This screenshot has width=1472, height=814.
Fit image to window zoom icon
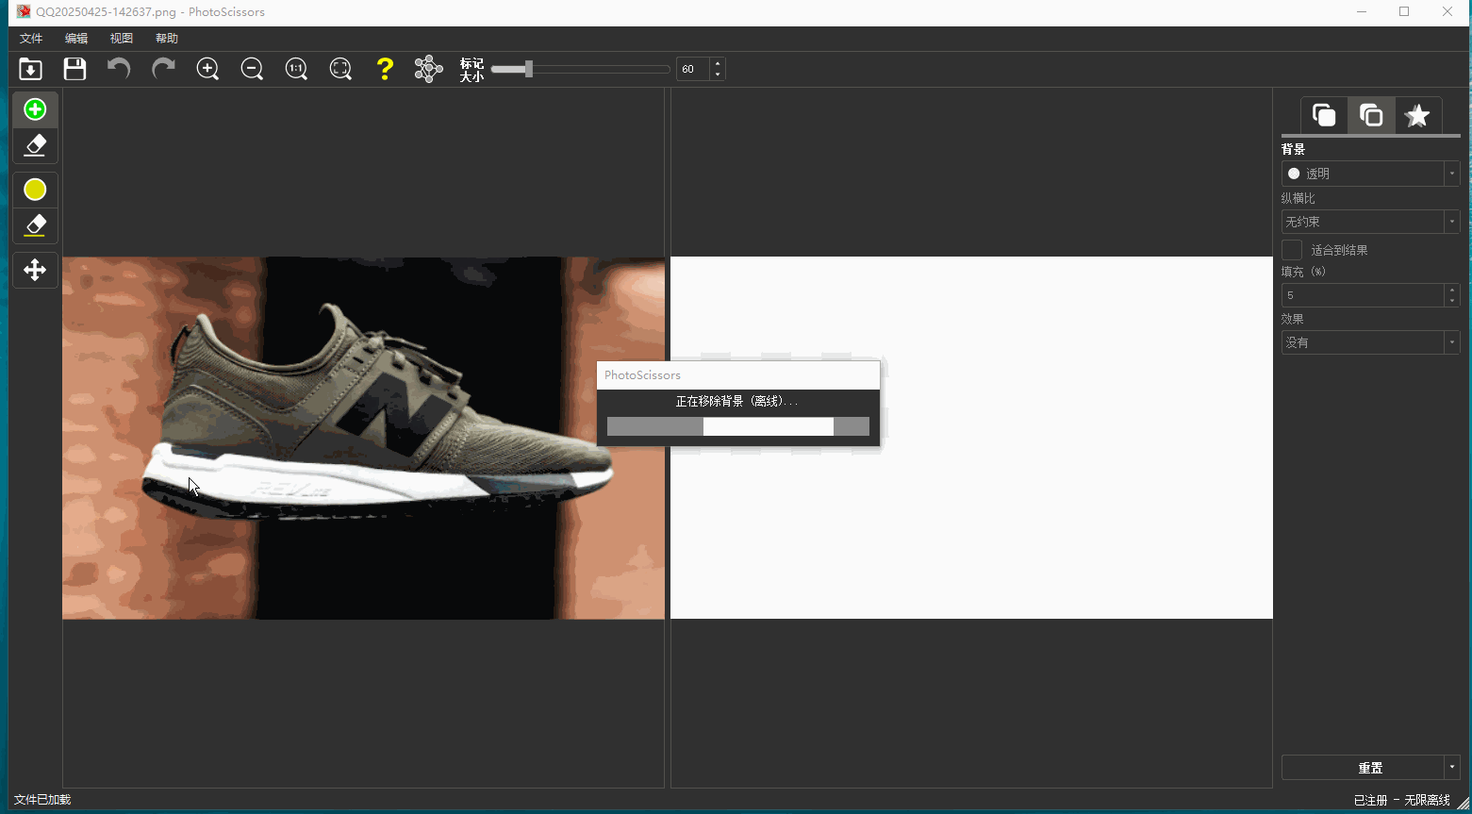(x=340, y=69)
